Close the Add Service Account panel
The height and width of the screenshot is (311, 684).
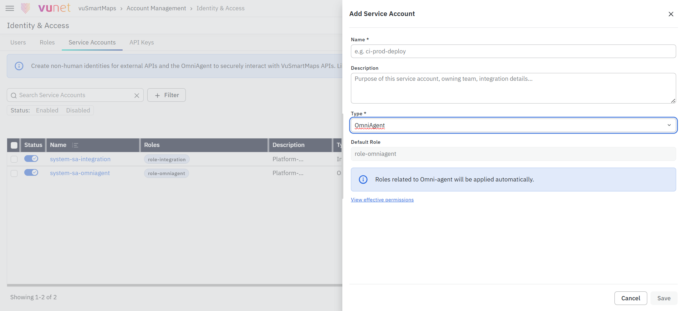(x=671, y=14)
